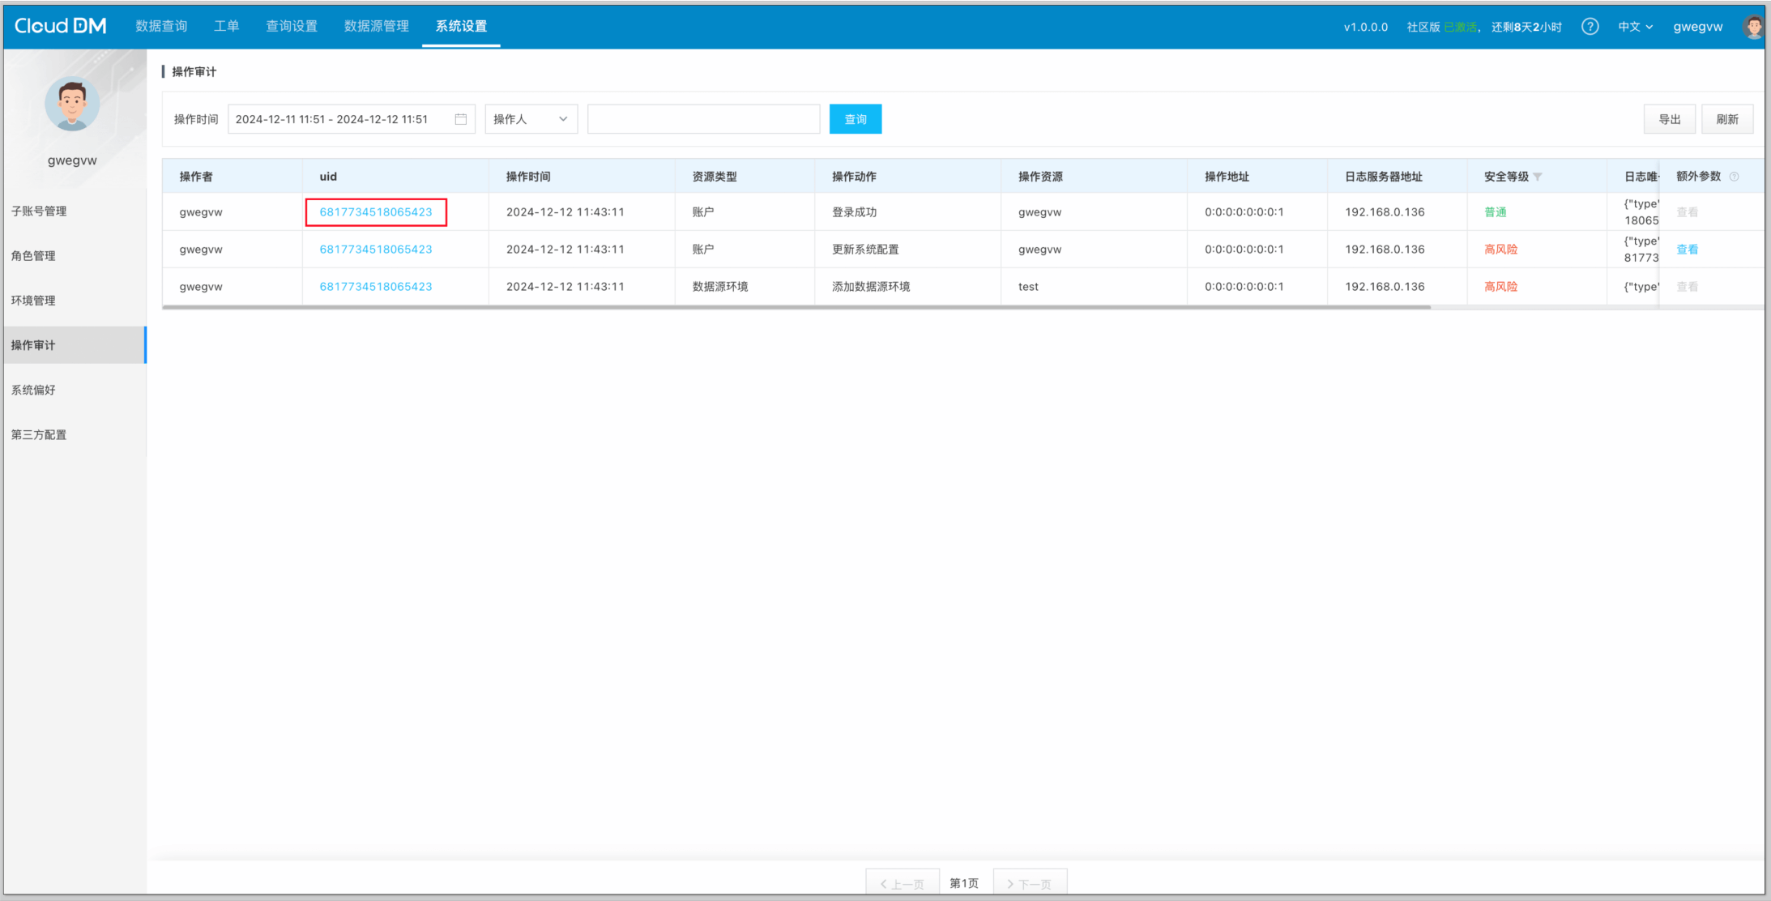This screenshot has width=1771, height=901.
Task: Click the security level filter icon
Action: coord(1538,177)
